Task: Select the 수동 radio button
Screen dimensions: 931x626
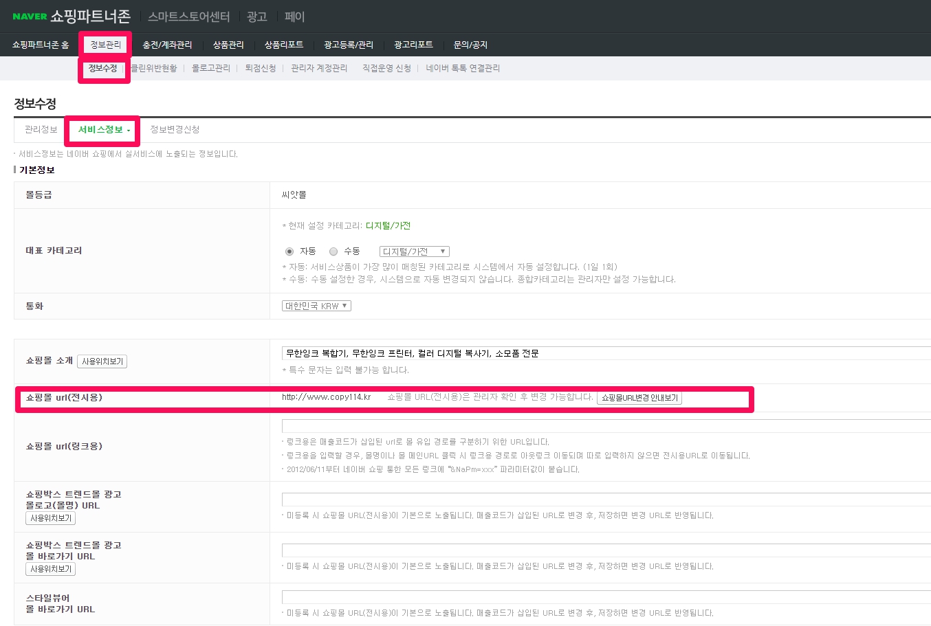Action: (x=333, y=251)
